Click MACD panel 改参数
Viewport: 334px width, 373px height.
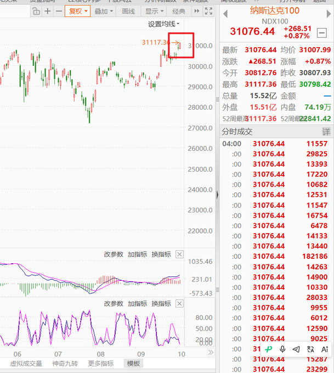point(114,255)
